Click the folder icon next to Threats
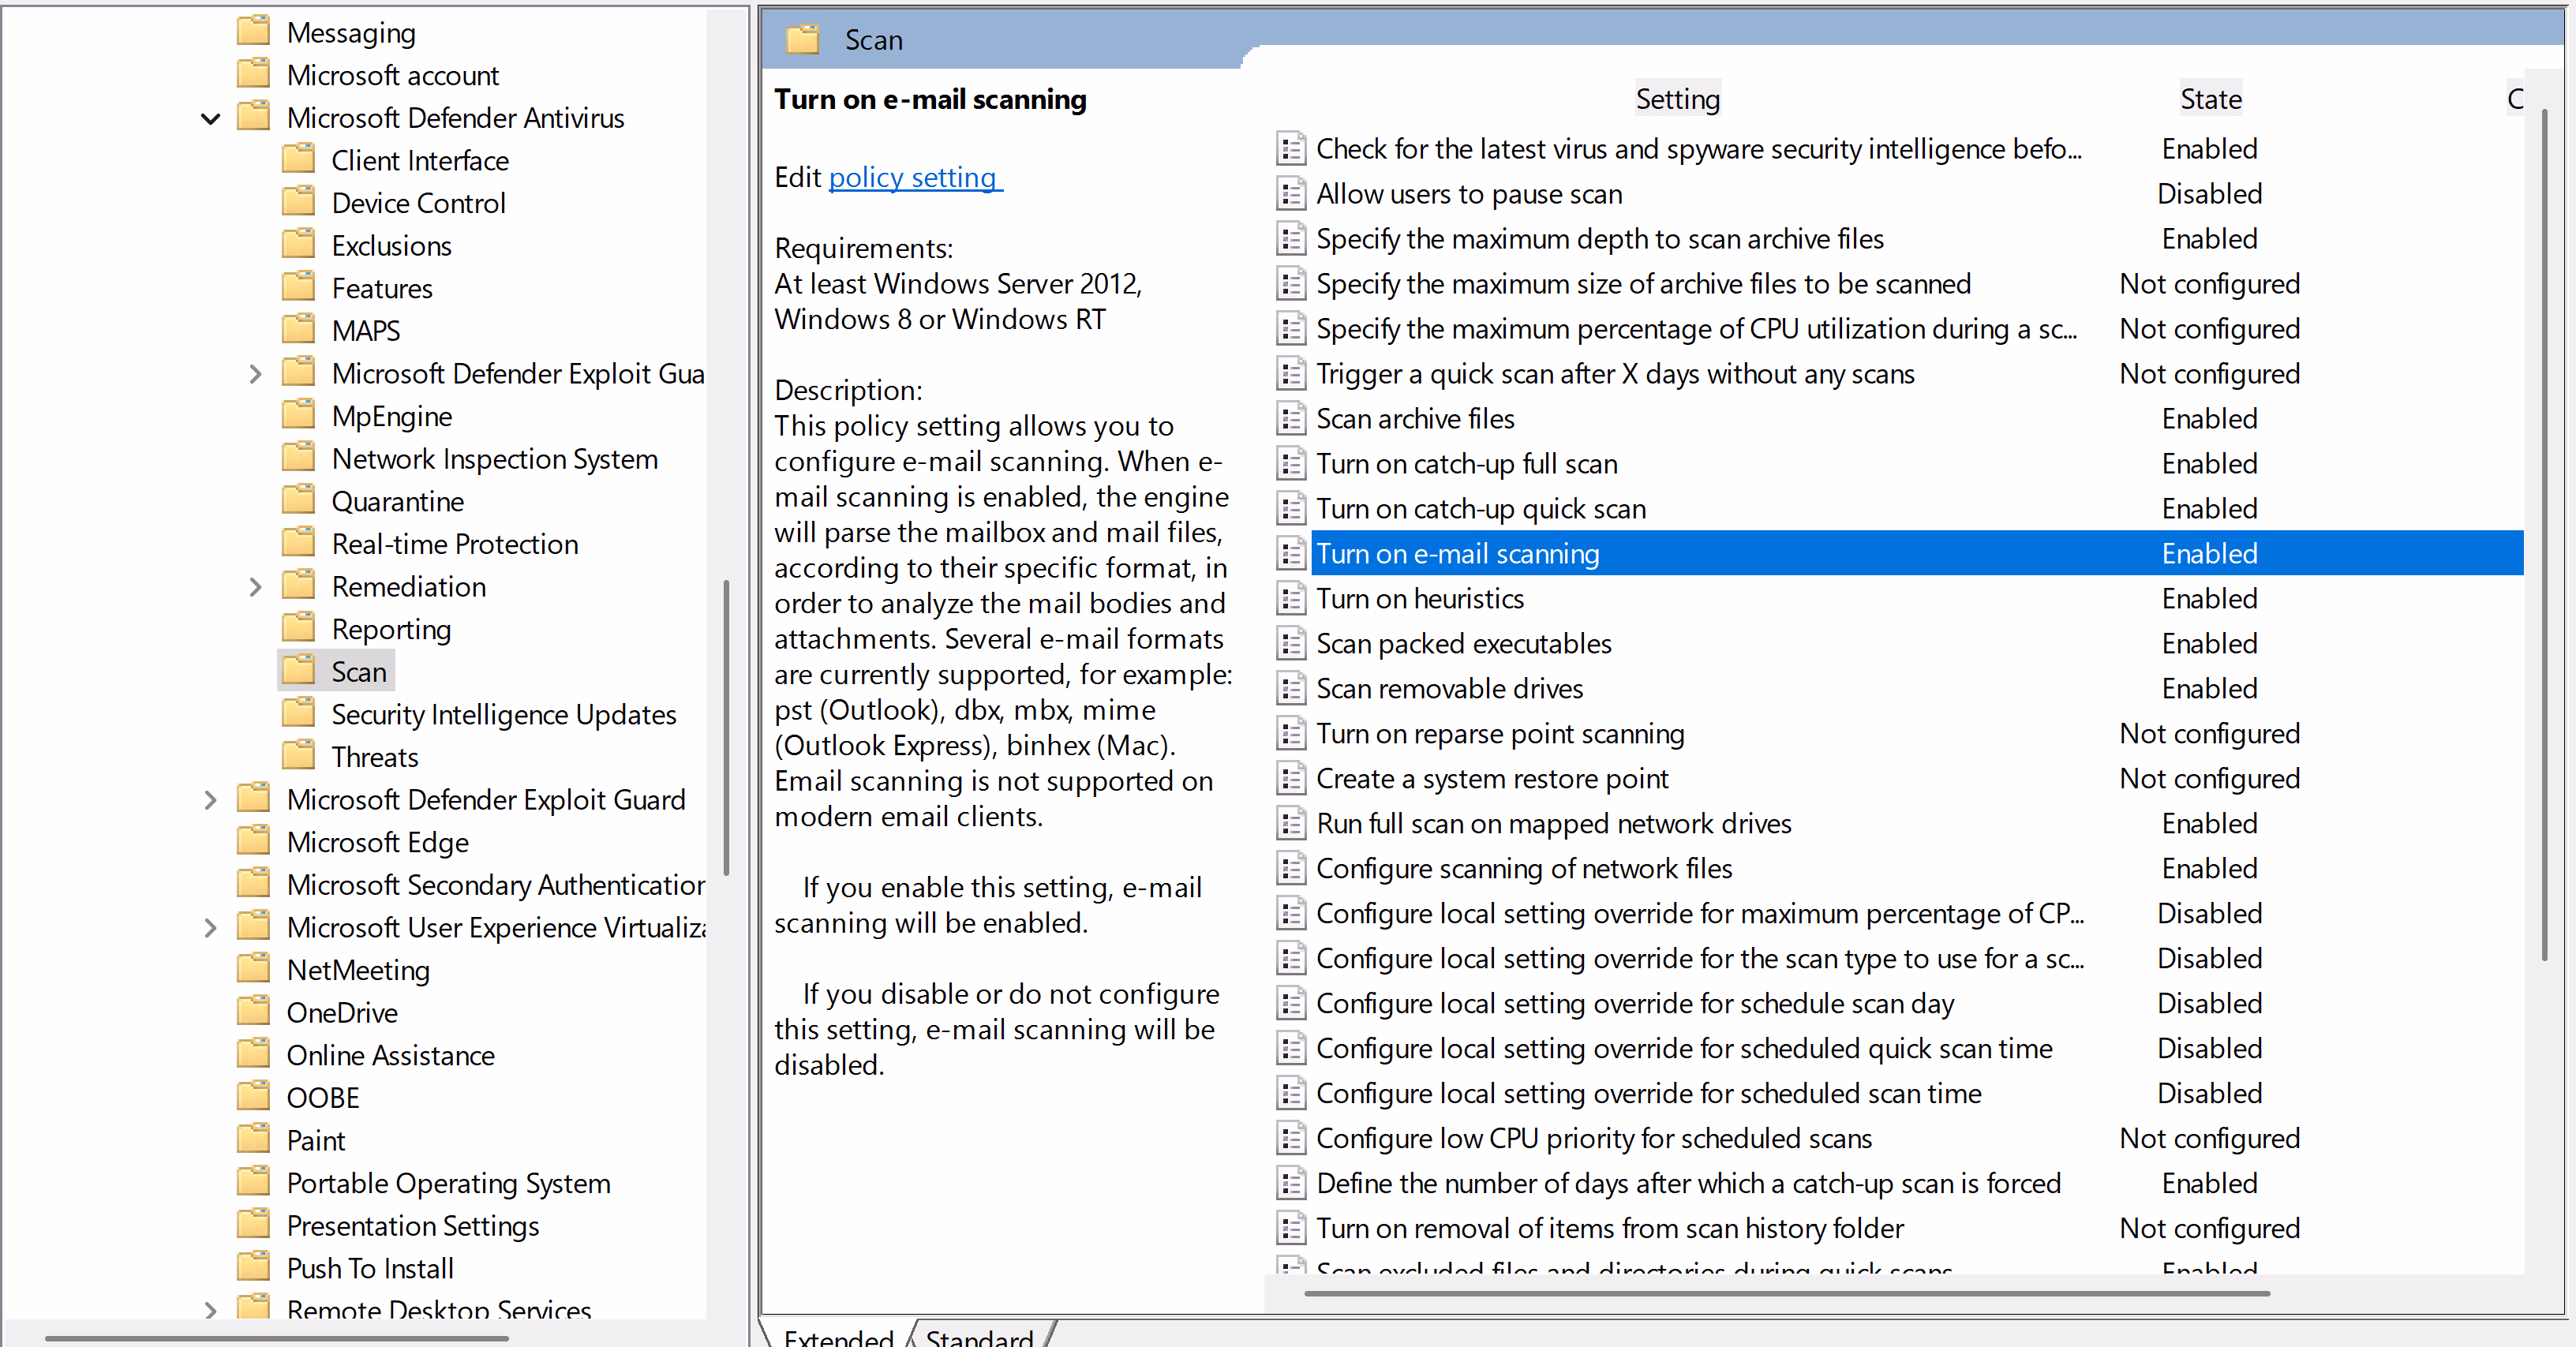This screenshot has height=1347, width=2576. pos(298,756)
